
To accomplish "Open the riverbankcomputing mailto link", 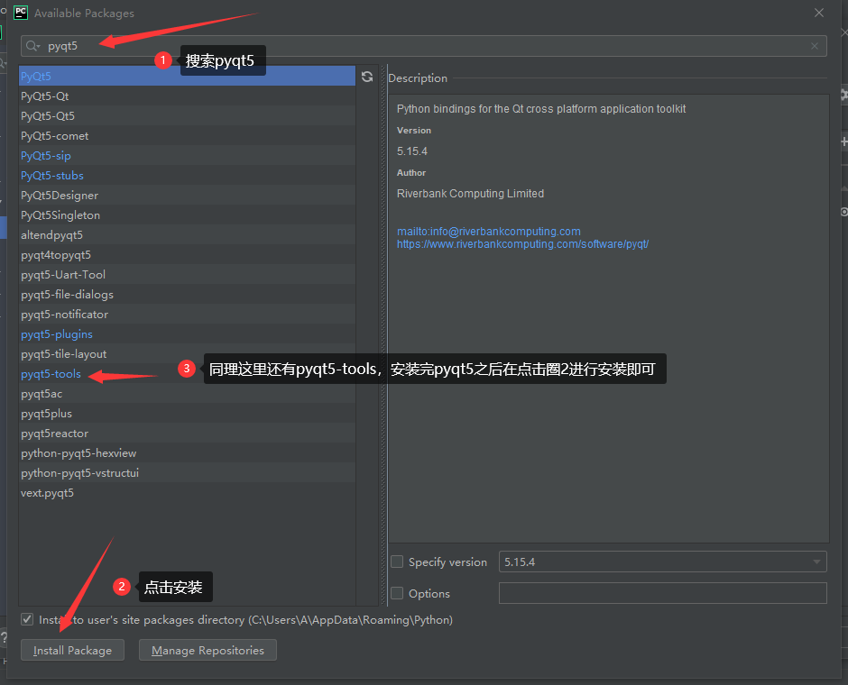I will tap(488, 232).
